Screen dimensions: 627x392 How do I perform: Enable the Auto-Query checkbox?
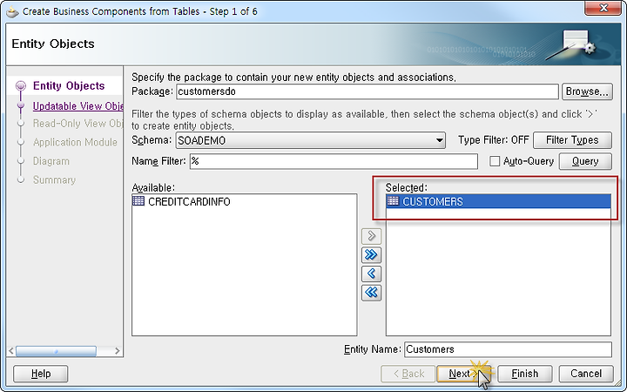[x=495, y=161]
